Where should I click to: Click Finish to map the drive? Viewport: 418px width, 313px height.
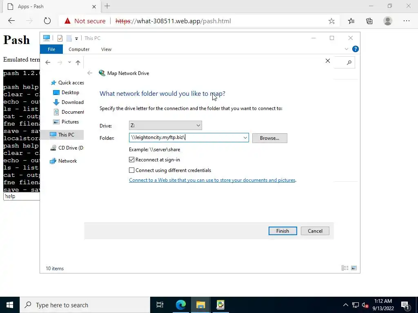coord(282,231)
